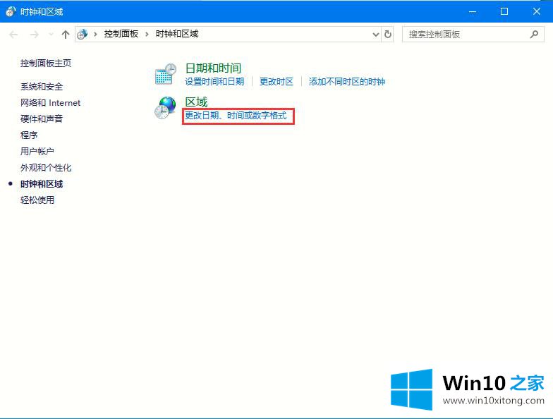Click the back navigation arrow

pos(13,34)
